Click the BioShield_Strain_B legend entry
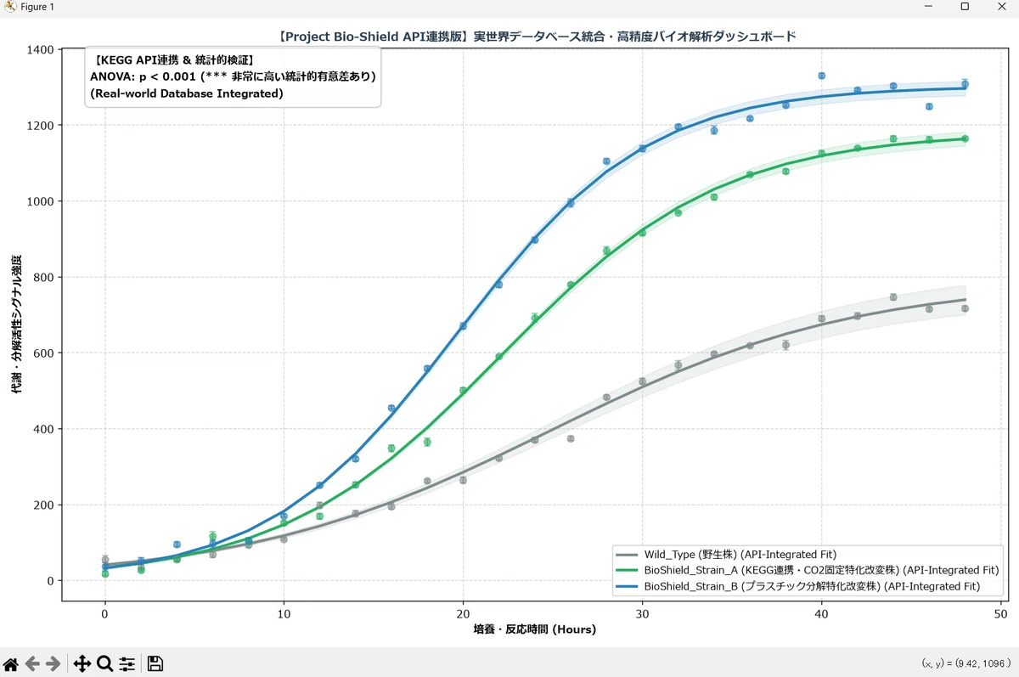This screenshot has height=677, width=1019. pyautogui.click(x=800, y=586)
